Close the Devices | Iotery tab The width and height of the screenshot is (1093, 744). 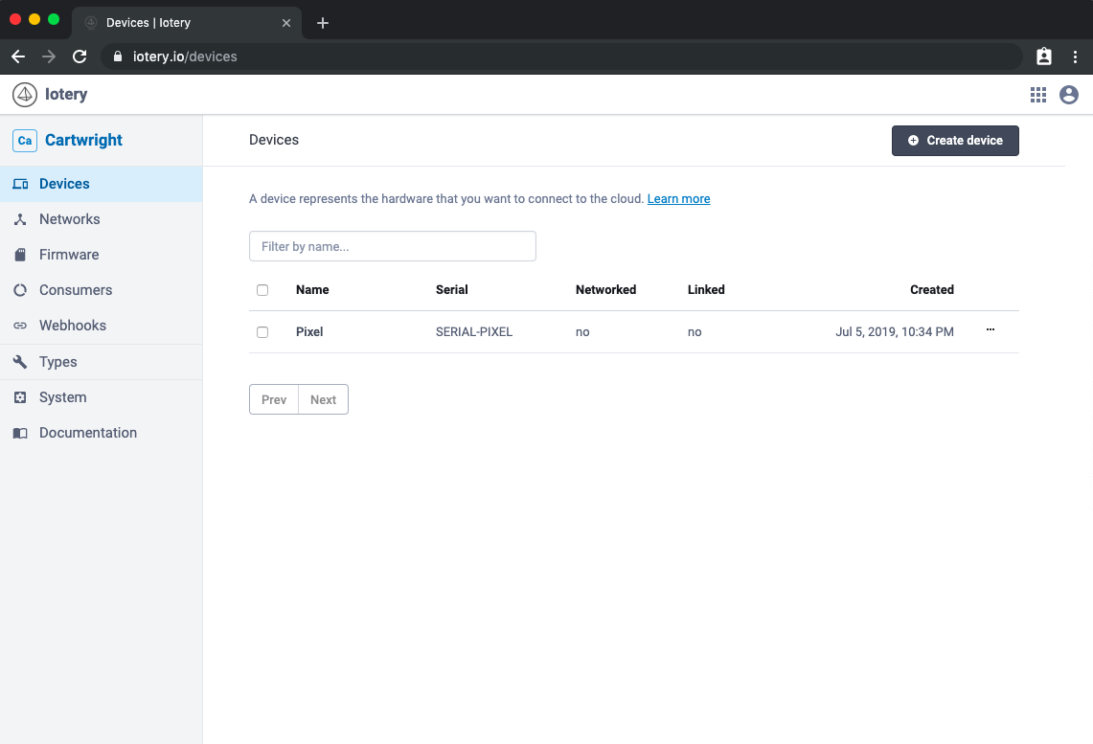tap(285, 23)
